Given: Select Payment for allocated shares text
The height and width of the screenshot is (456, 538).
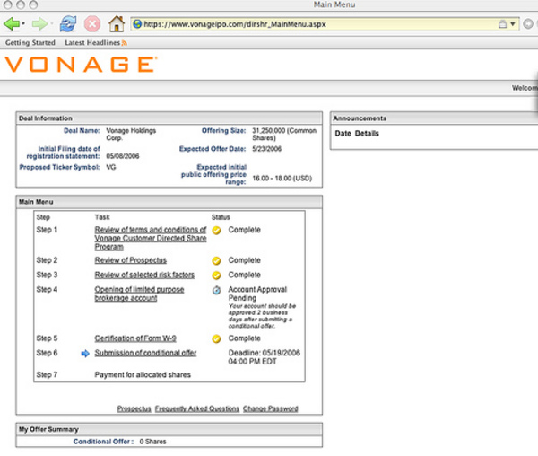Looking at the screenshot, I should click(143, 374).
